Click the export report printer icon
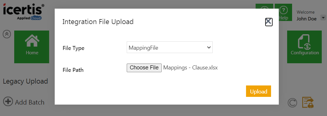Screen dimensions: 327x116 click(308, 102)
